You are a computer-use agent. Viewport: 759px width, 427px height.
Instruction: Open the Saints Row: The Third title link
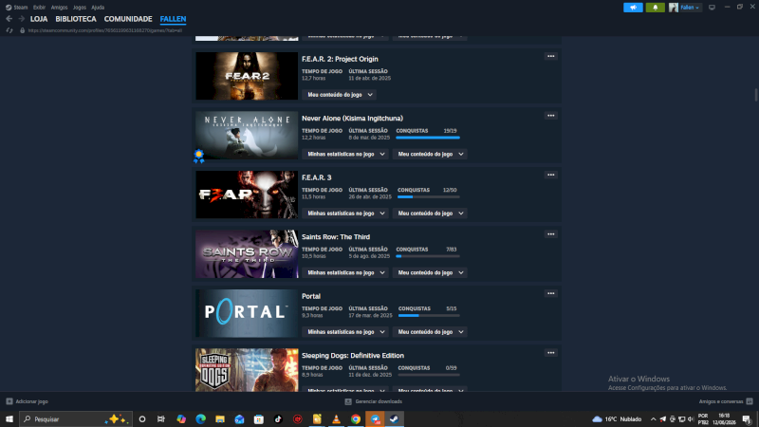336,236
